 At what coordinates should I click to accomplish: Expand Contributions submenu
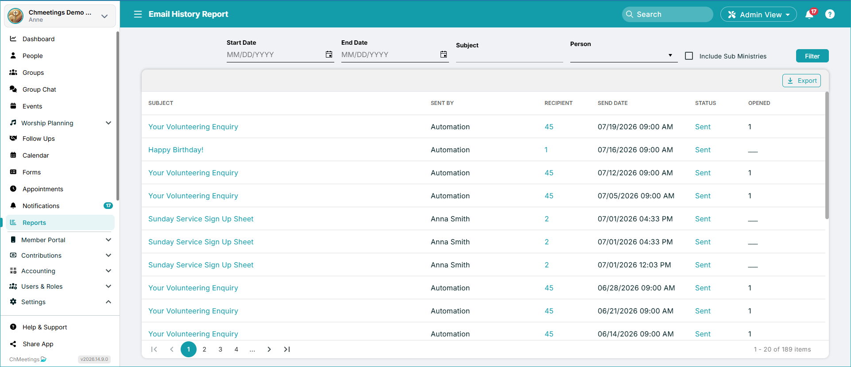tap(108, 255)
